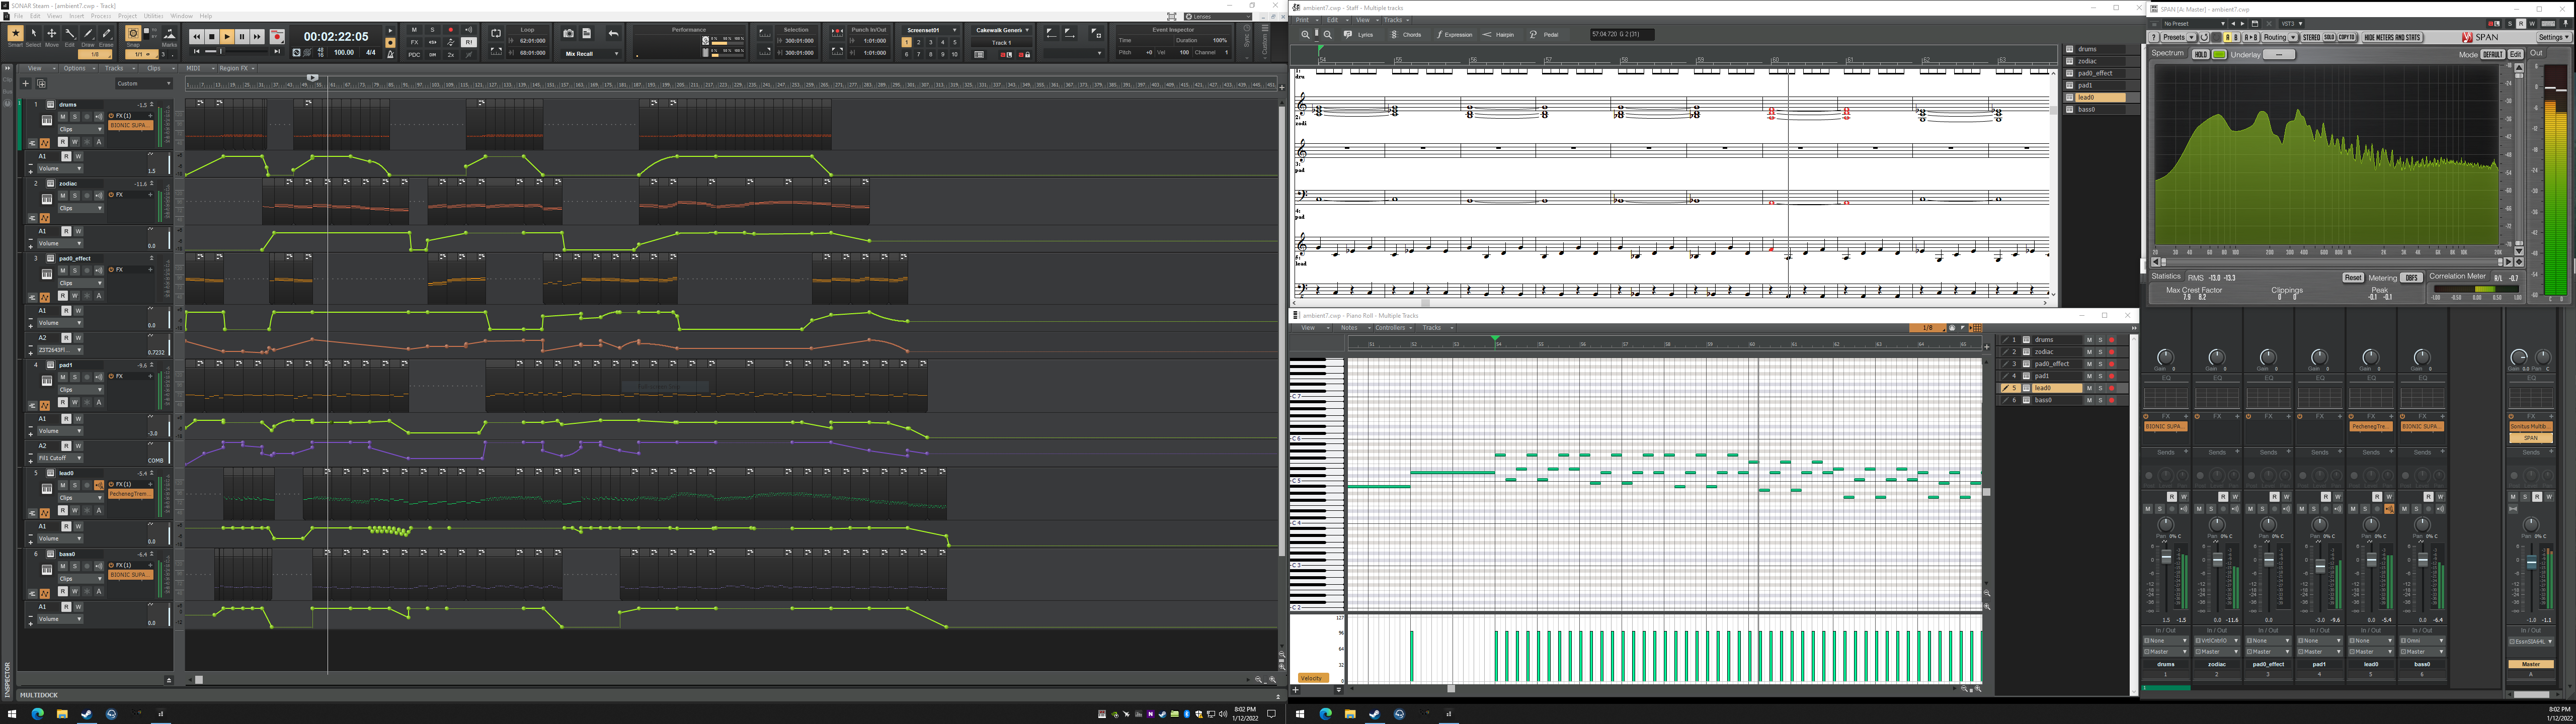
Task: Toggle HOLD in SPAN spectrum
Action: tap(2200, 54)
